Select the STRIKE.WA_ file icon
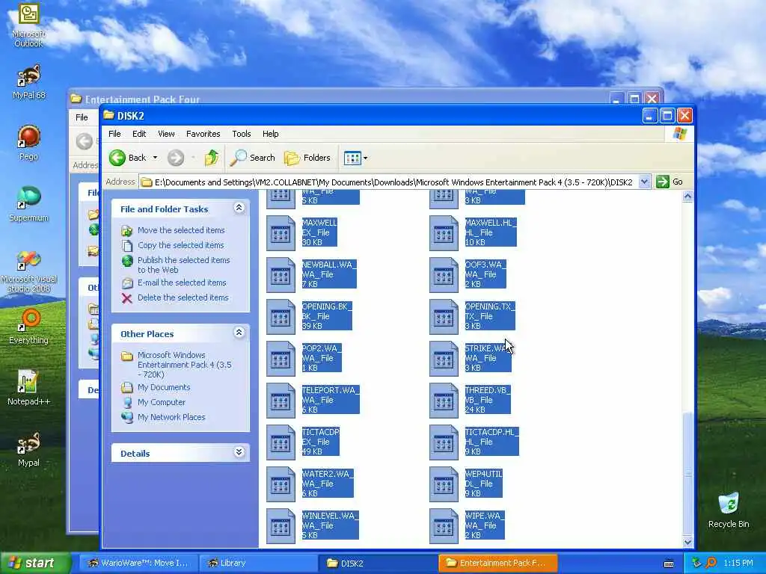766x574 pixels. pyautogui.click(x=444, y=359)
